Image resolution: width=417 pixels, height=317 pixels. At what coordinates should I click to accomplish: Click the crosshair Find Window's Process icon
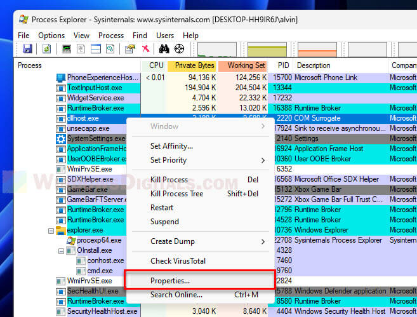179,49
